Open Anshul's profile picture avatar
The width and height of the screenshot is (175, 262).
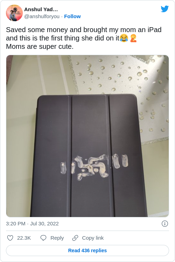(14, 13)
